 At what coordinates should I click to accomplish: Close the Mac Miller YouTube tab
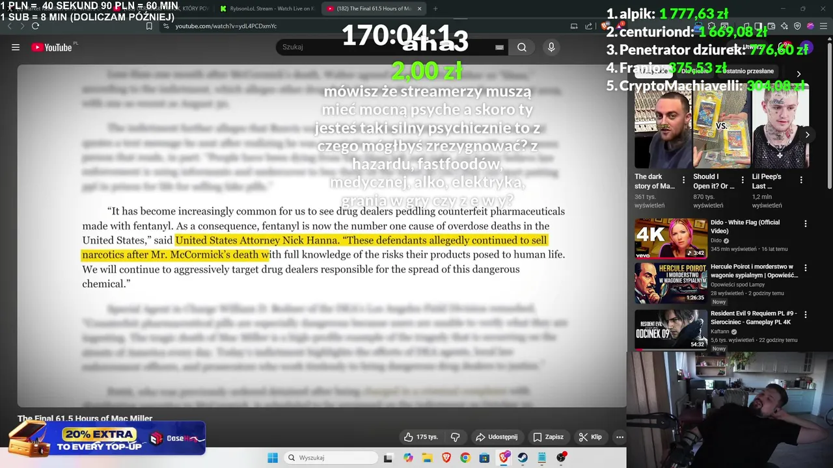coord(419,8)
